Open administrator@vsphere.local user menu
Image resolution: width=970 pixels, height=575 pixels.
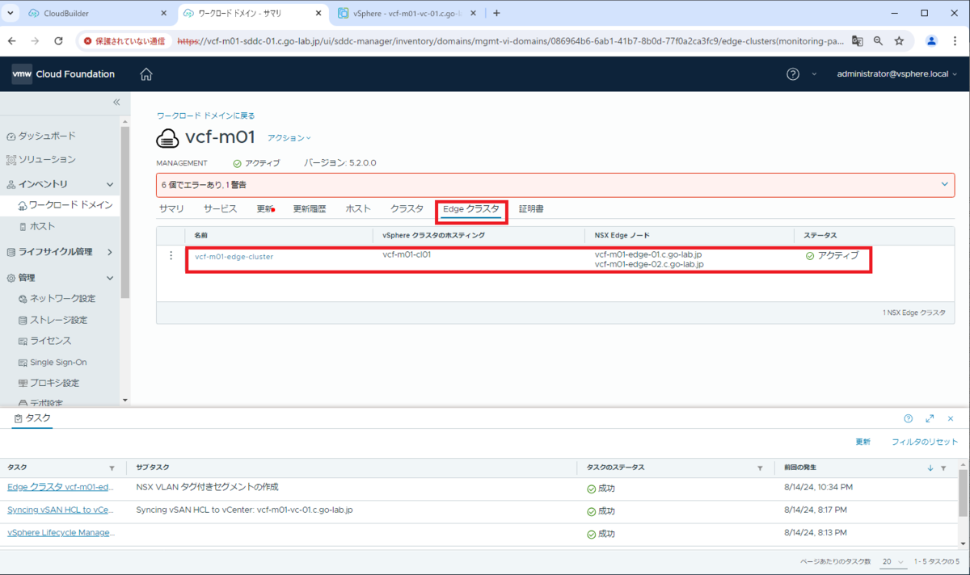(x=896, y=74)
